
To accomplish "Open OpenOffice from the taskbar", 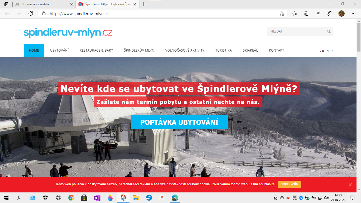I will [x=149, y=197].
